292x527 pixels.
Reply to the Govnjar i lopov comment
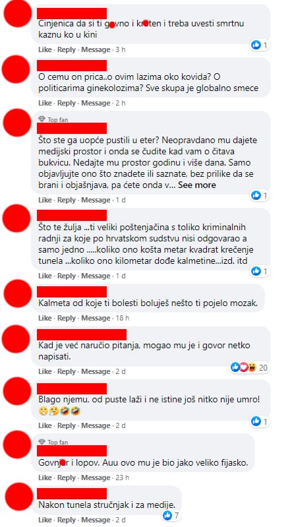pyautogui.click(x=67, y=478)
